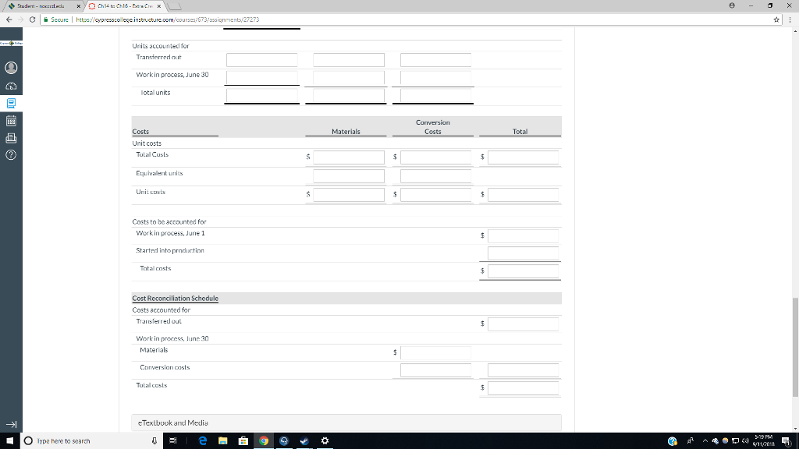The width and height of the screenshot is (799, 449).
Task: Open the Inbox icon in sidebar
Action: point(11,138)
